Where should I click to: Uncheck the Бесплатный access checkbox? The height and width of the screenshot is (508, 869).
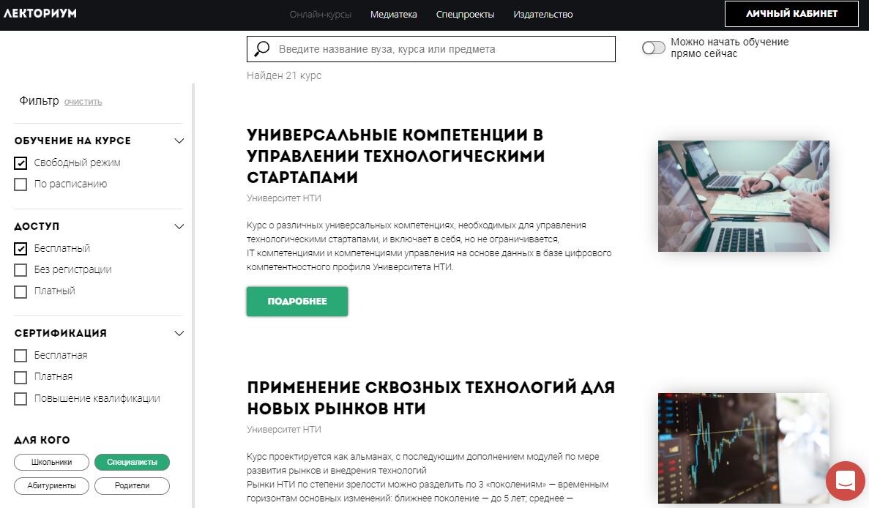(20, 249)
